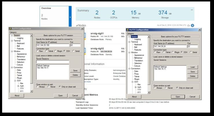Close the PuTTY window for host 141.144.35.190

(x=82, y=29)
